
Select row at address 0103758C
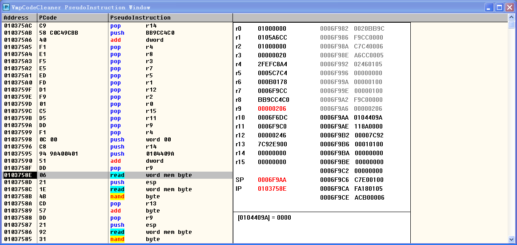(117, 189)
